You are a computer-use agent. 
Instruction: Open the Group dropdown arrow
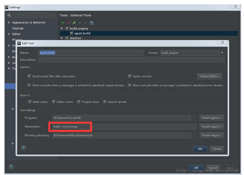tap(222, 53)
